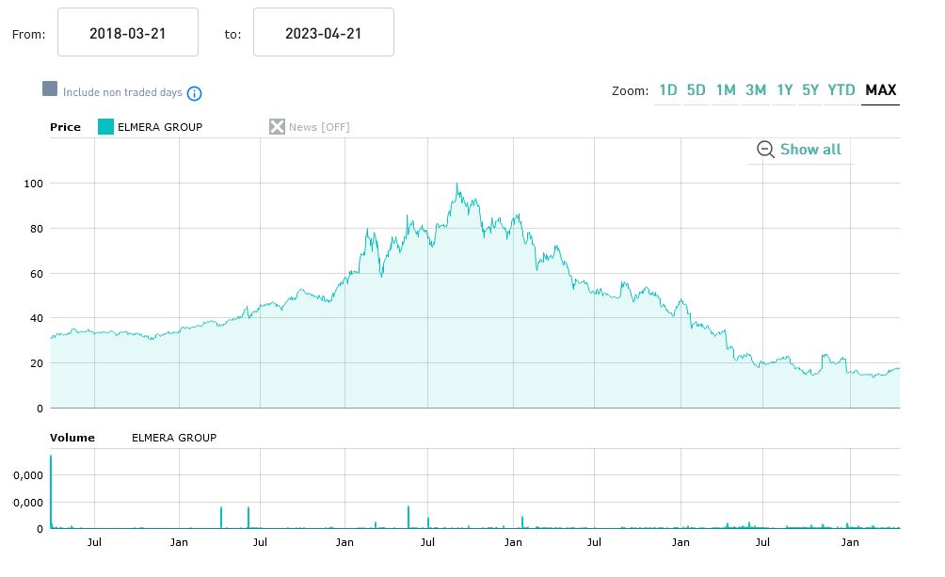This screenshot has width=945, height=577.
Task: Click the News toggle X icon
Action: pyautogui.click(x=277, y=127)
